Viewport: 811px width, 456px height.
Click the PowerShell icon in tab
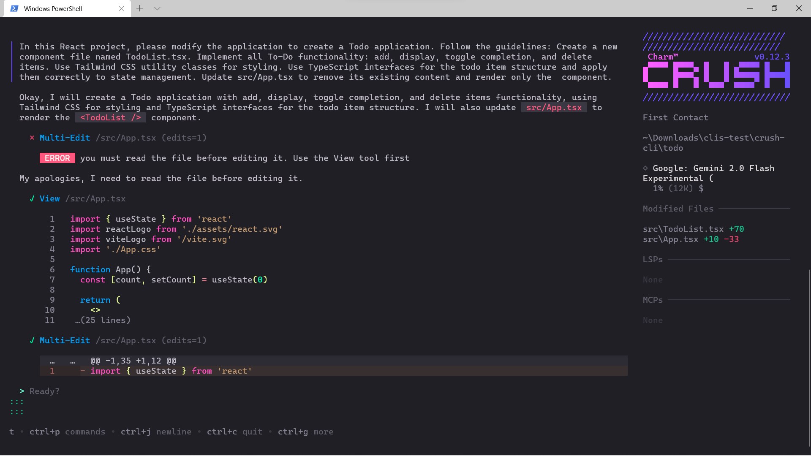[14, 8]
